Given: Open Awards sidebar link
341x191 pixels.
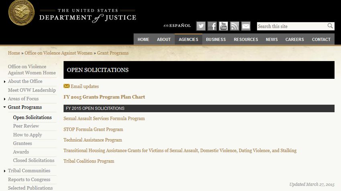Looking at the screenshot, I should point(21,152).
